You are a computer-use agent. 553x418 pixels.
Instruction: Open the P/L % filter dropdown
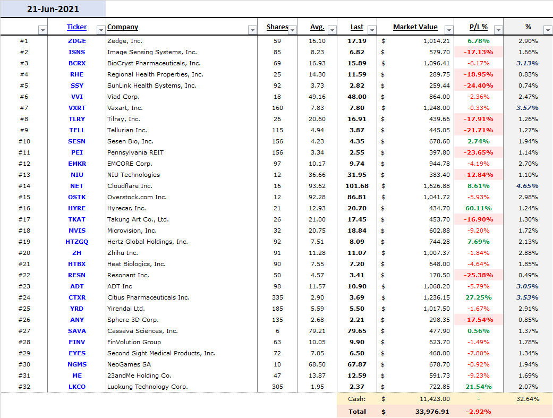tap(498, 30)
